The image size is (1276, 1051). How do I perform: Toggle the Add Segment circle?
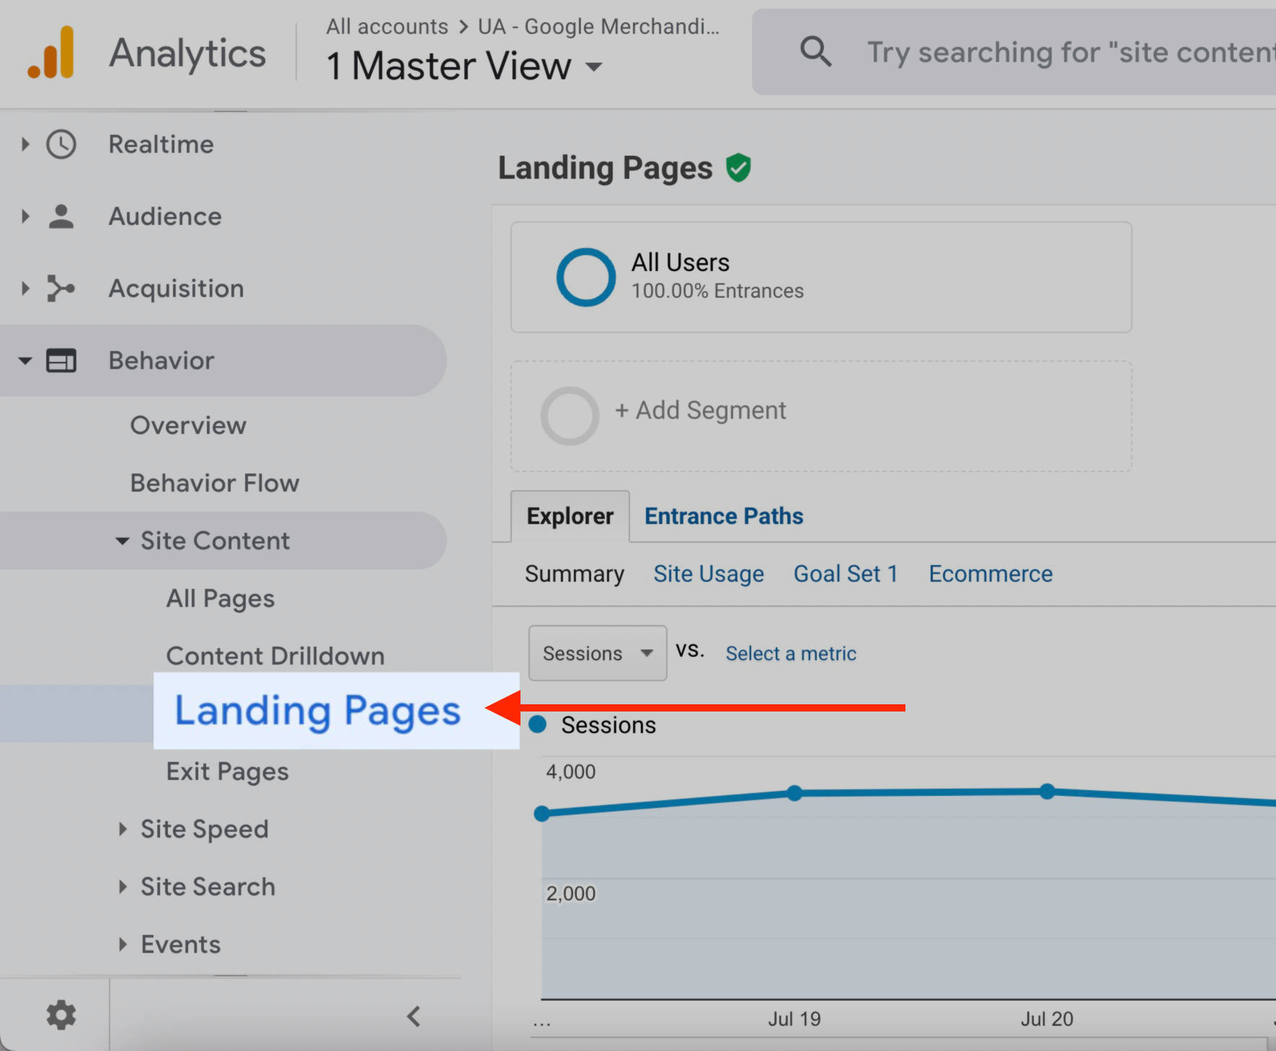click(569, 416)
